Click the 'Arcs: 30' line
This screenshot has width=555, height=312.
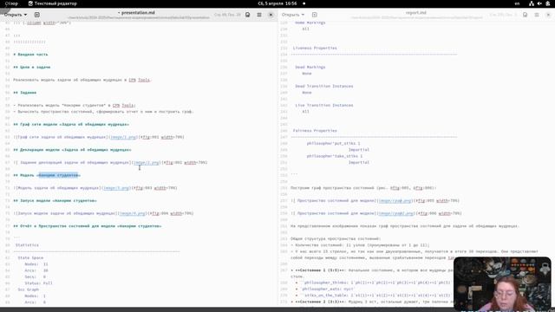point(36,270)
